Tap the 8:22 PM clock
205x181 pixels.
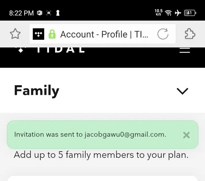coord(21,13)
